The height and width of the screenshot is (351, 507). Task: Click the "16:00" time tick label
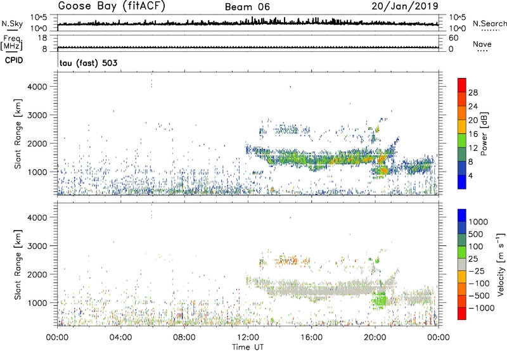pyautogui.click(x=311, y=338)
